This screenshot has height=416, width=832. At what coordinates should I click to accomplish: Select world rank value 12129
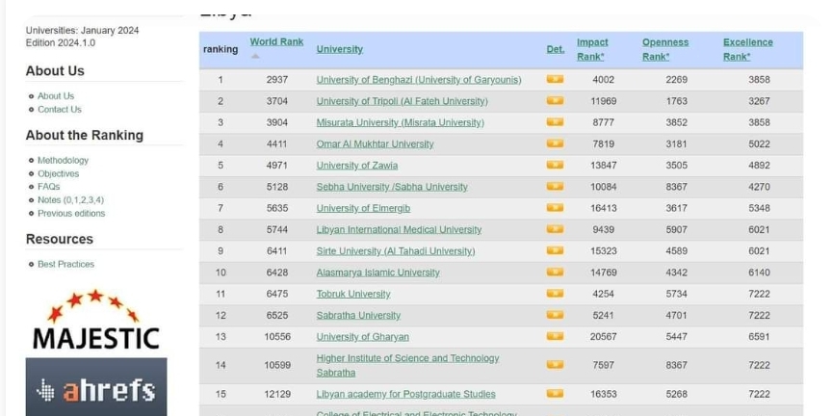pos(277,394)
